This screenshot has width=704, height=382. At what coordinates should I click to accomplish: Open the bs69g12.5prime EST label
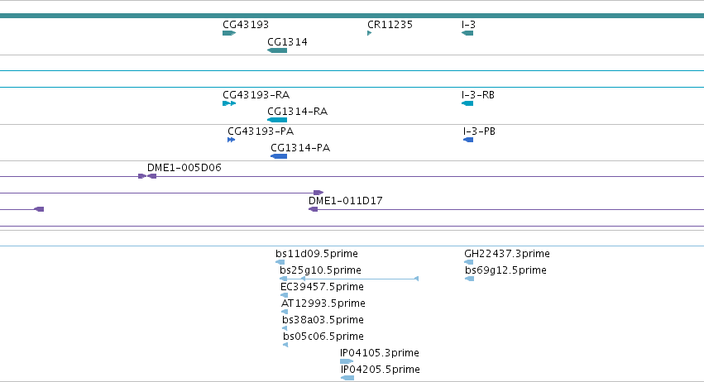pos(505,270)
